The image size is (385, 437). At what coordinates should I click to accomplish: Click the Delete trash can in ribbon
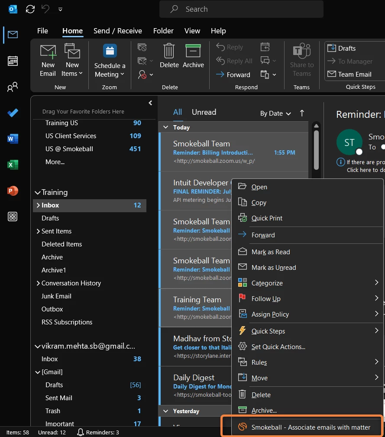coord(169,56)
